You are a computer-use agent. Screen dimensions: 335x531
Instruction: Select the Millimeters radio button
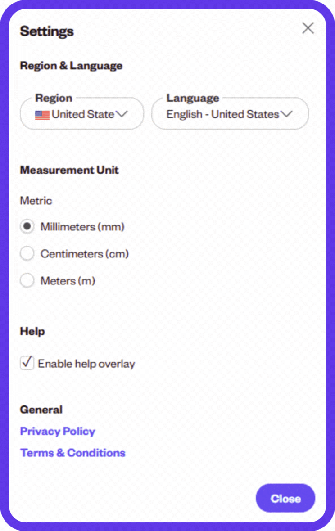[x=27, y=226]
